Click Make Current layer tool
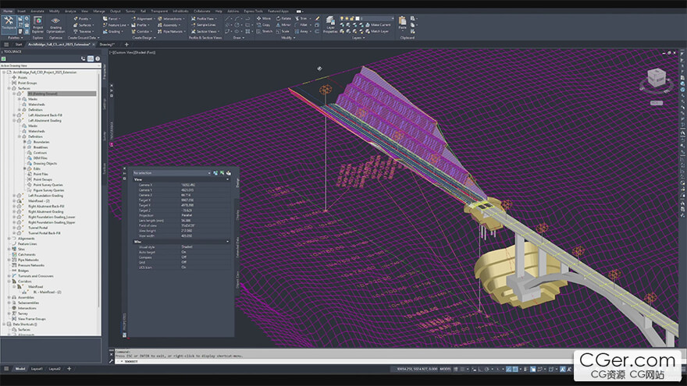Screen dimensions: 687x386 tap(378, 25)
